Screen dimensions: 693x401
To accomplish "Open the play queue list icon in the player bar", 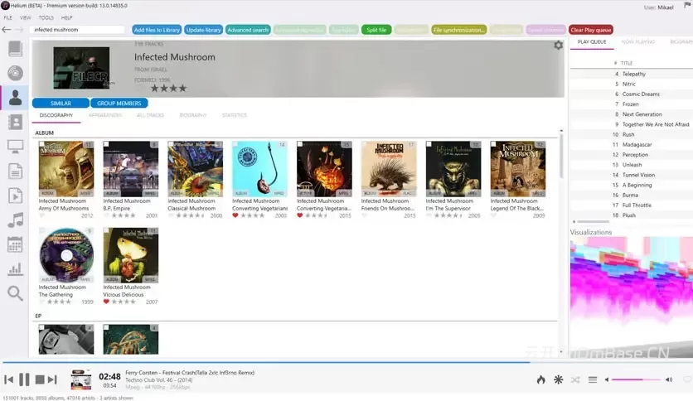I will 593,379.
